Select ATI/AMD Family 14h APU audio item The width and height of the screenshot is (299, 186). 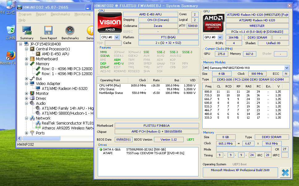(67, 108)
